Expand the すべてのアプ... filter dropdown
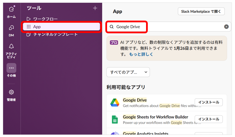The width and height of the screenshot is (235, 137). 128,72
